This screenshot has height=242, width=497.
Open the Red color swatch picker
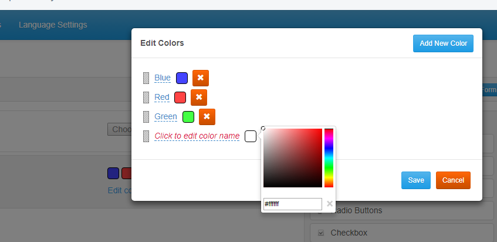(x=180, y=98)
